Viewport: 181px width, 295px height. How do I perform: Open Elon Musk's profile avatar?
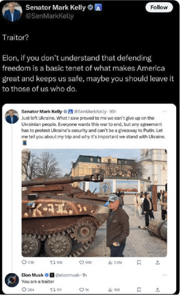(x=12, y=280)
